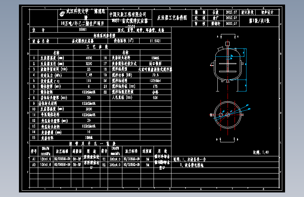The width and height of the screenshot is (304, 197).
Task: Click the drawing title 反应器工艺条件图
Action: pyautogui.click(x=172, y=18)
